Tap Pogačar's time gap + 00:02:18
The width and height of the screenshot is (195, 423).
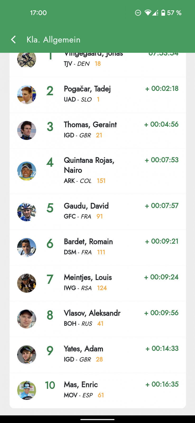[x=162, y=89]
